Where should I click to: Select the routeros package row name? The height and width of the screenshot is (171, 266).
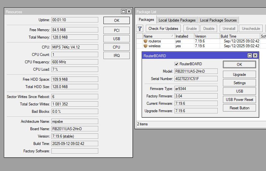coord(155,41)
